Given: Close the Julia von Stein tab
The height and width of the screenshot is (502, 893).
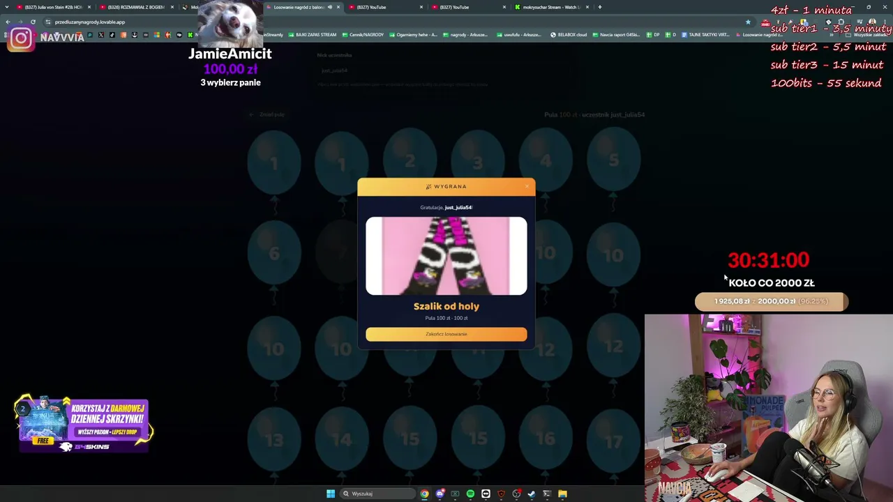Looking at the screenshot, I should tap(89, 7).
